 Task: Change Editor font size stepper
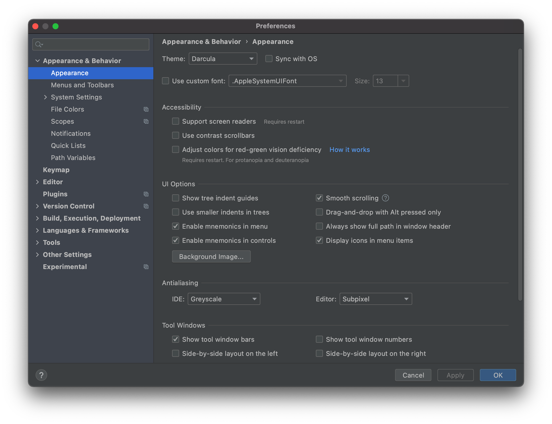click(403, 81)
